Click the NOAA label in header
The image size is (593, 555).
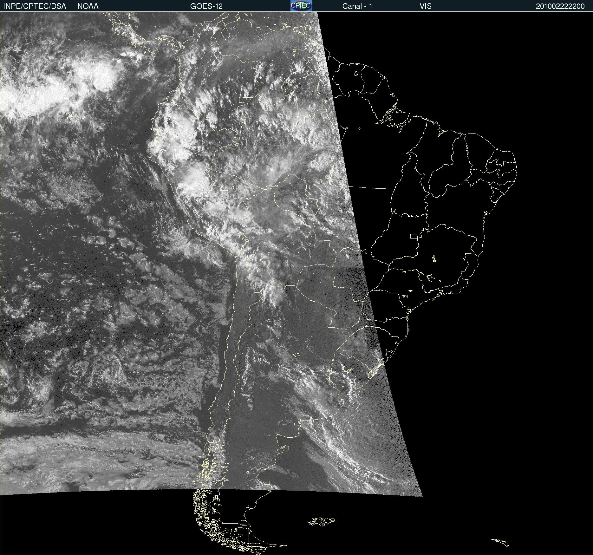88,6
